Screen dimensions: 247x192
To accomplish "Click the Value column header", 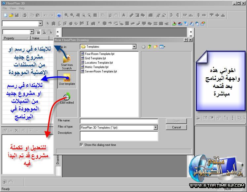I will tap(40, 38).
